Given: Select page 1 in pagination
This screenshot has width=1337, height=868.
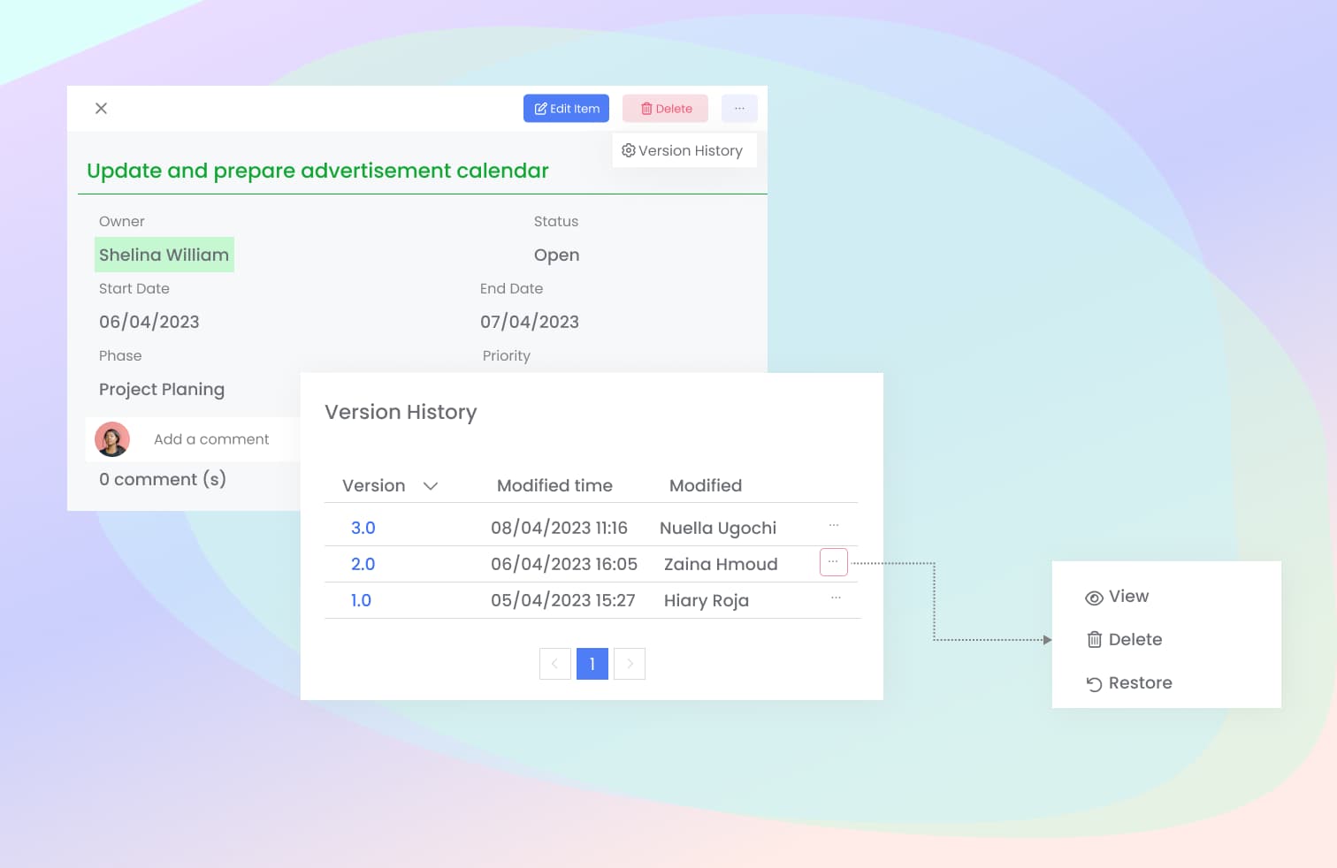Looking at the screenshot, I should pos(592,664).
